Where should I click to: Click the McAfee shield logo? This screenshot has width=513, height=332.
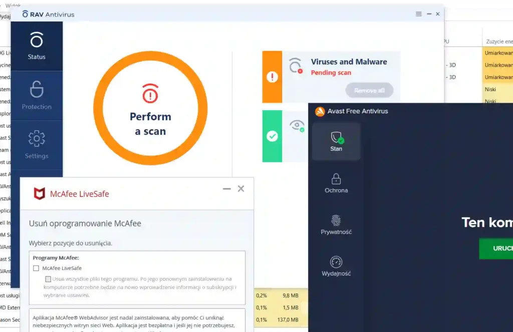click(x=39, y=194)
